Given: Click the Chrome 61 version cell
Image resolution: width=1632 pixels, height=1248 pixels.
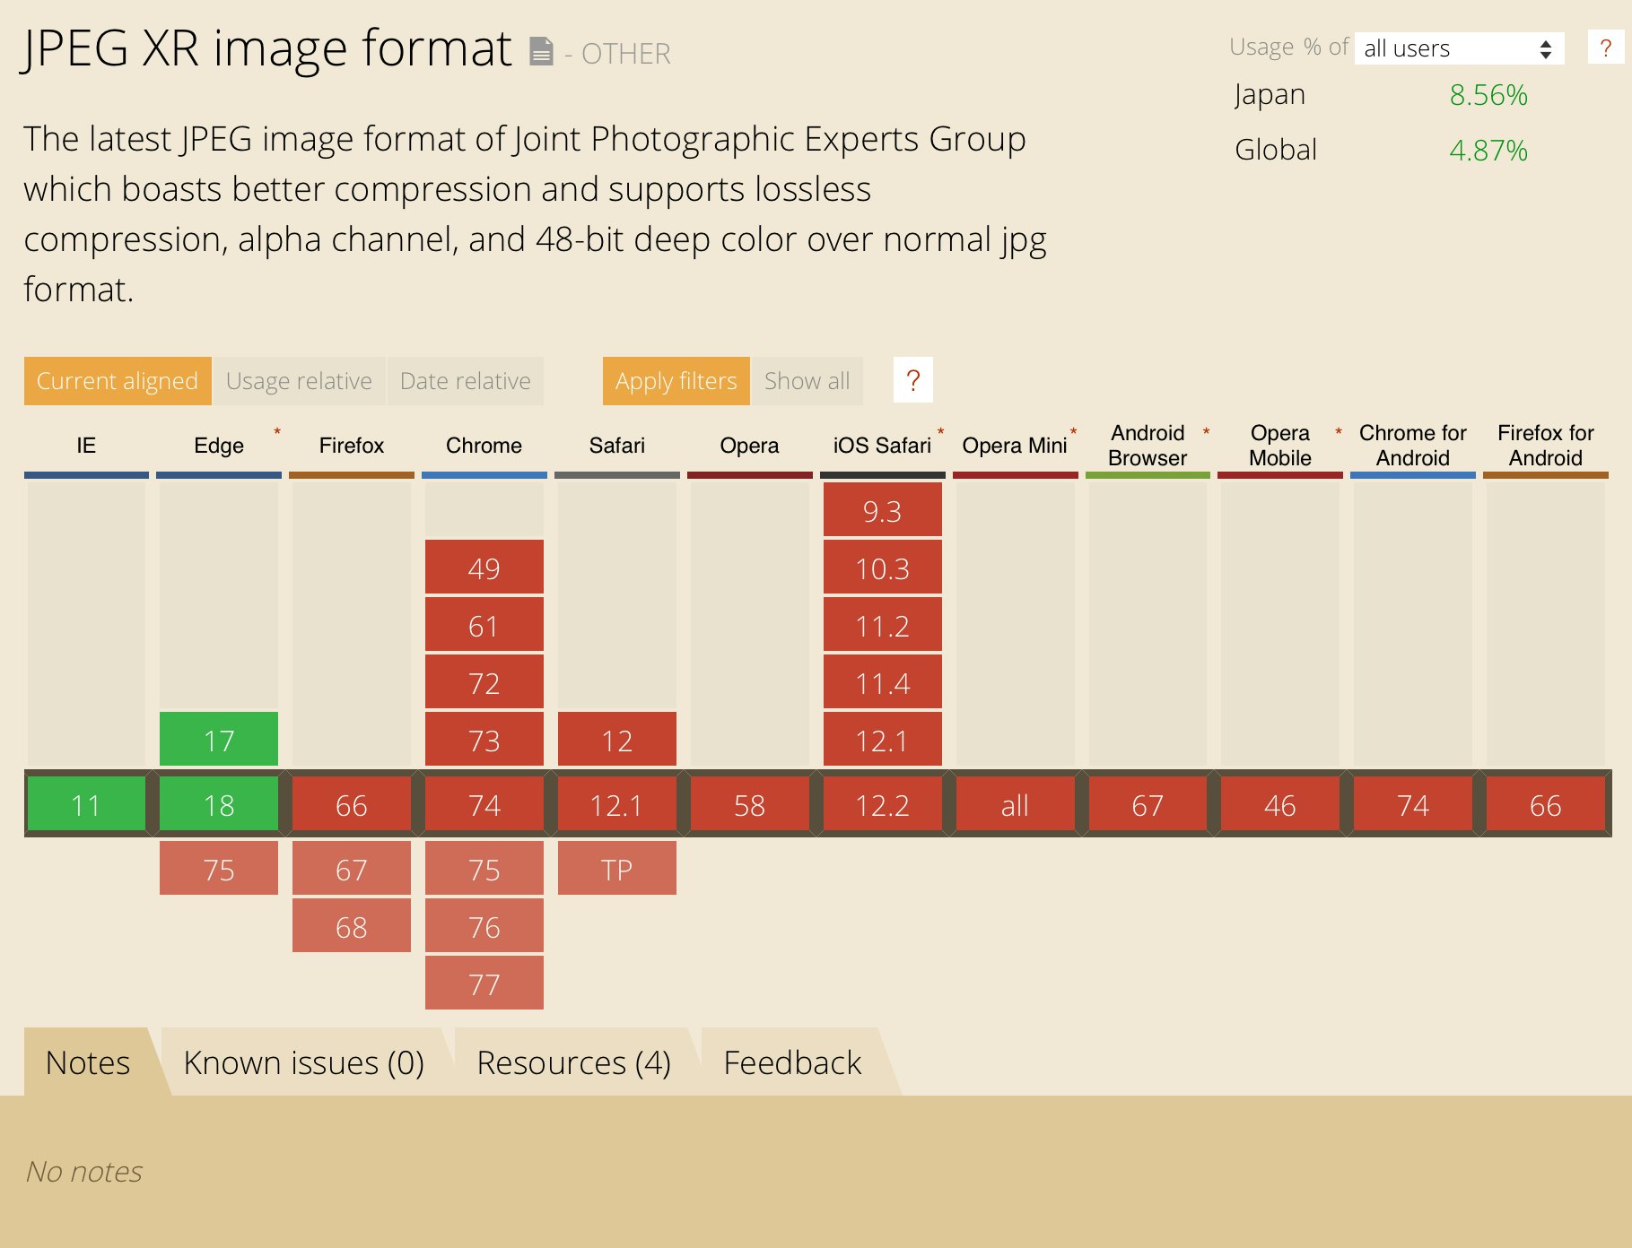Looking at the screenshot, I should [x=484, y=625].
